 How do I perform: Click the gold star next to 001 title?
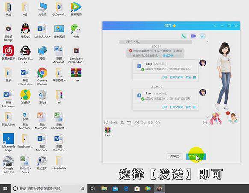coord(175,26)
